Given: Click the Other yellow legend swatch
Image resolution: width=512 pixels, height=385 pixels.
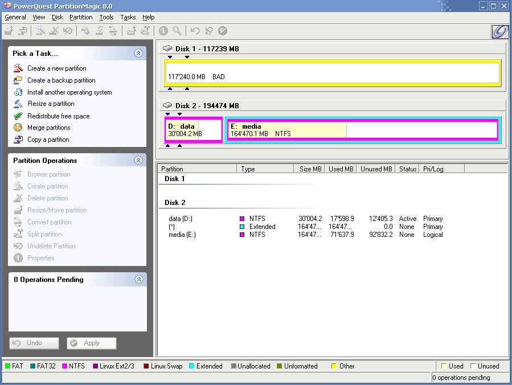Looking at the screenshot, I should 334,366.
